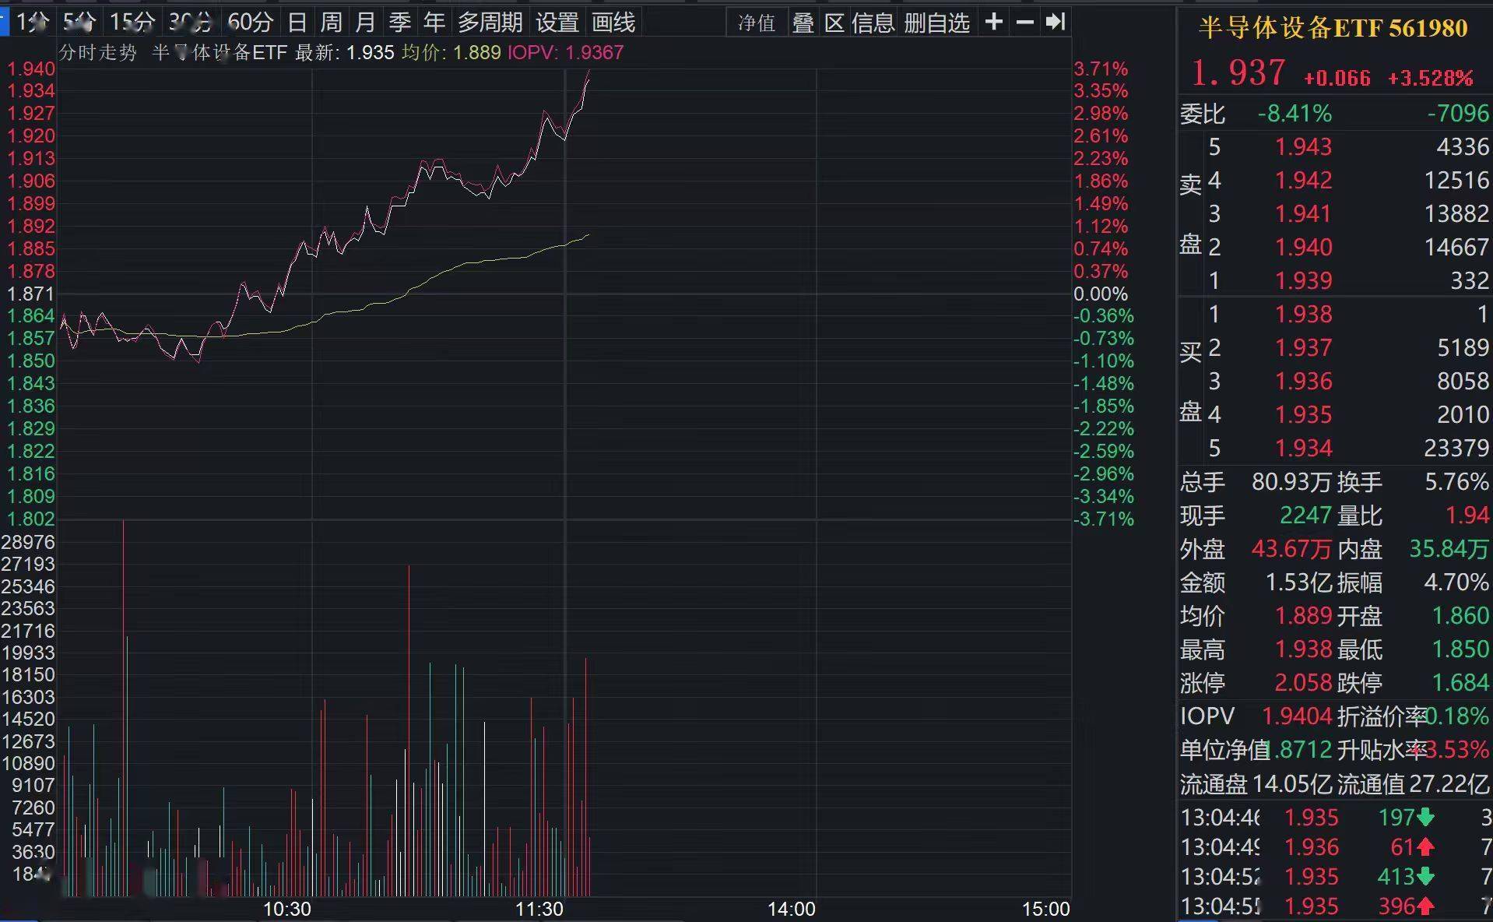
Task: Click the 信息 info button
Action: click(x=873, y=23)
